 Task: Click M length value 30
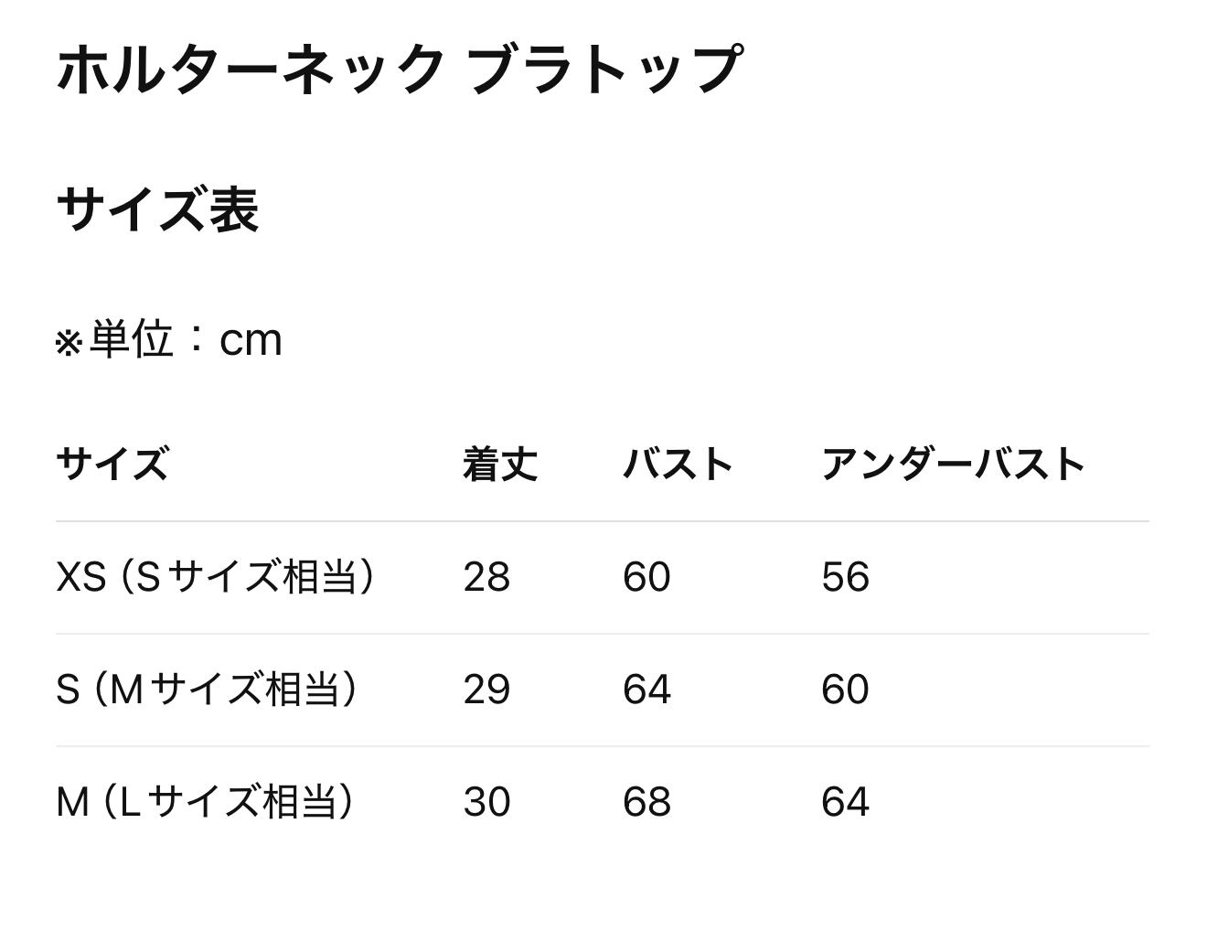[486, 802]
